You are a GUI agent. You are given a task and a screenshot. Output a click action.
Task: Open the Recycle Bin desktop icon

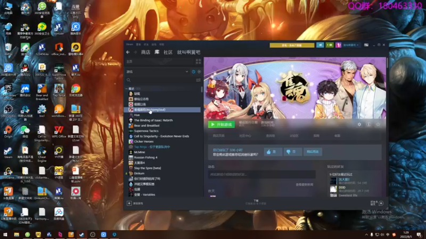coord(8,49)
